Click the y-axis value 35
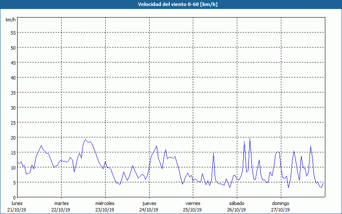This screenshot has width=342, height=214. pos(13,93)
